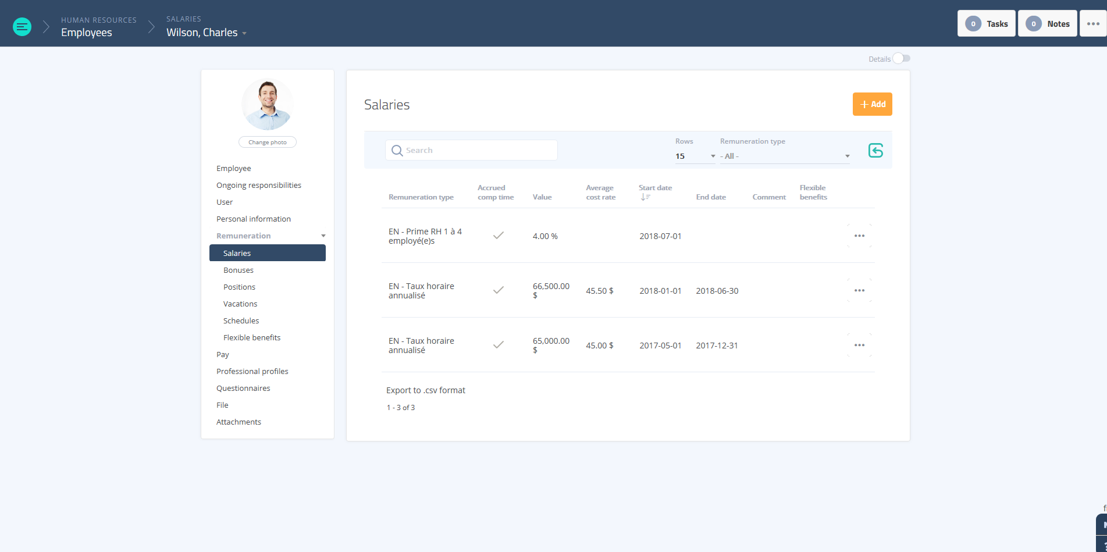Viewport: 1107px width, 552px height.
Task: Click the top-right three-dot more options button
Action: 1093,24
